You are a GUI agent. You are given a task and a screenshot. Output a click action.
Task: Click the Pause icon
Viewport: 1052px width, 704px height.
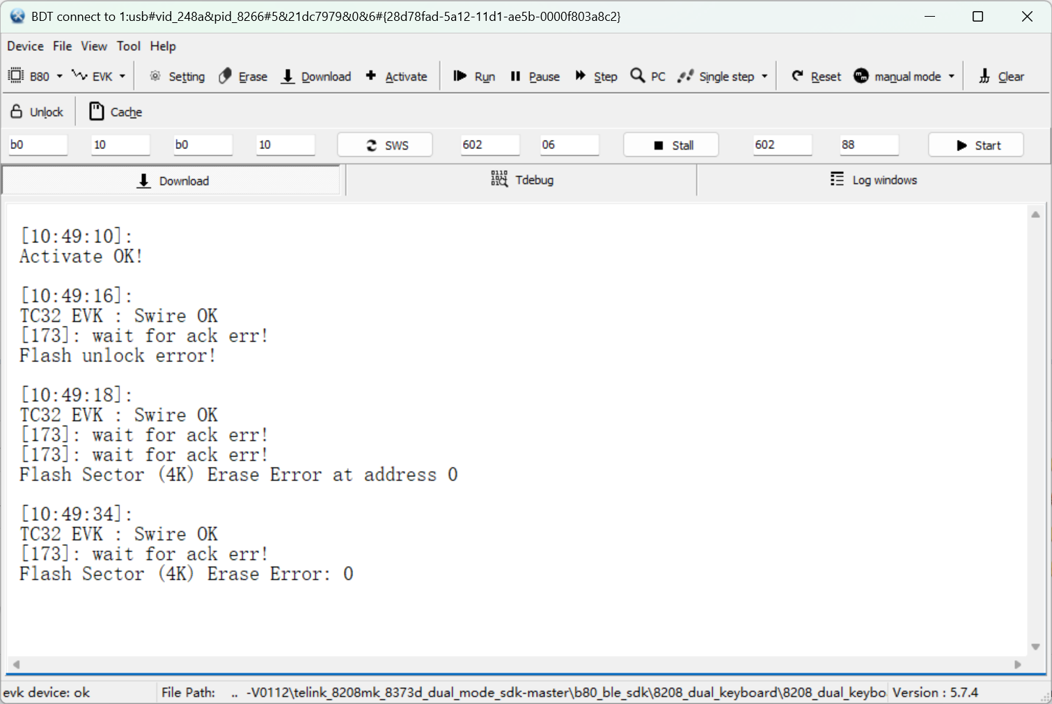pos(515,76)
